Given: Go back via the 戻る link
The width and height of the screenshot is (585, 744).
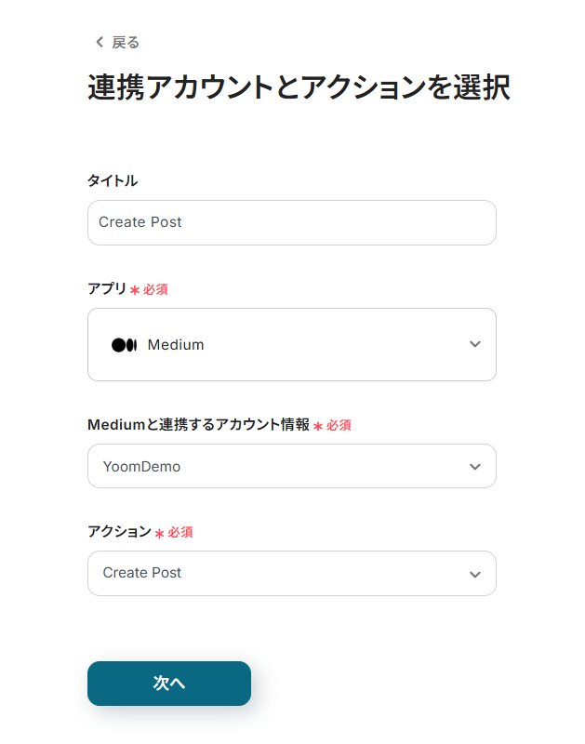Looking at the screenshot, I should tap(126, 42).
